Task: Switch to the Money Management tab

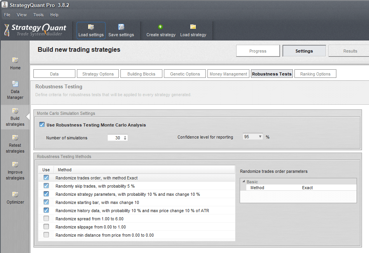Action: [228, 74]
